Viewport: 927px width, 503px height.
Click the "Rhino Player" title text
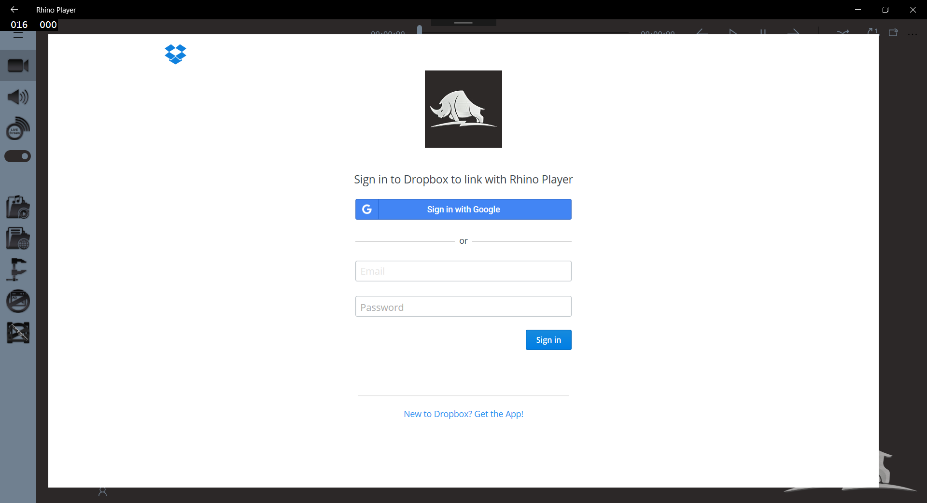point(56,10)
